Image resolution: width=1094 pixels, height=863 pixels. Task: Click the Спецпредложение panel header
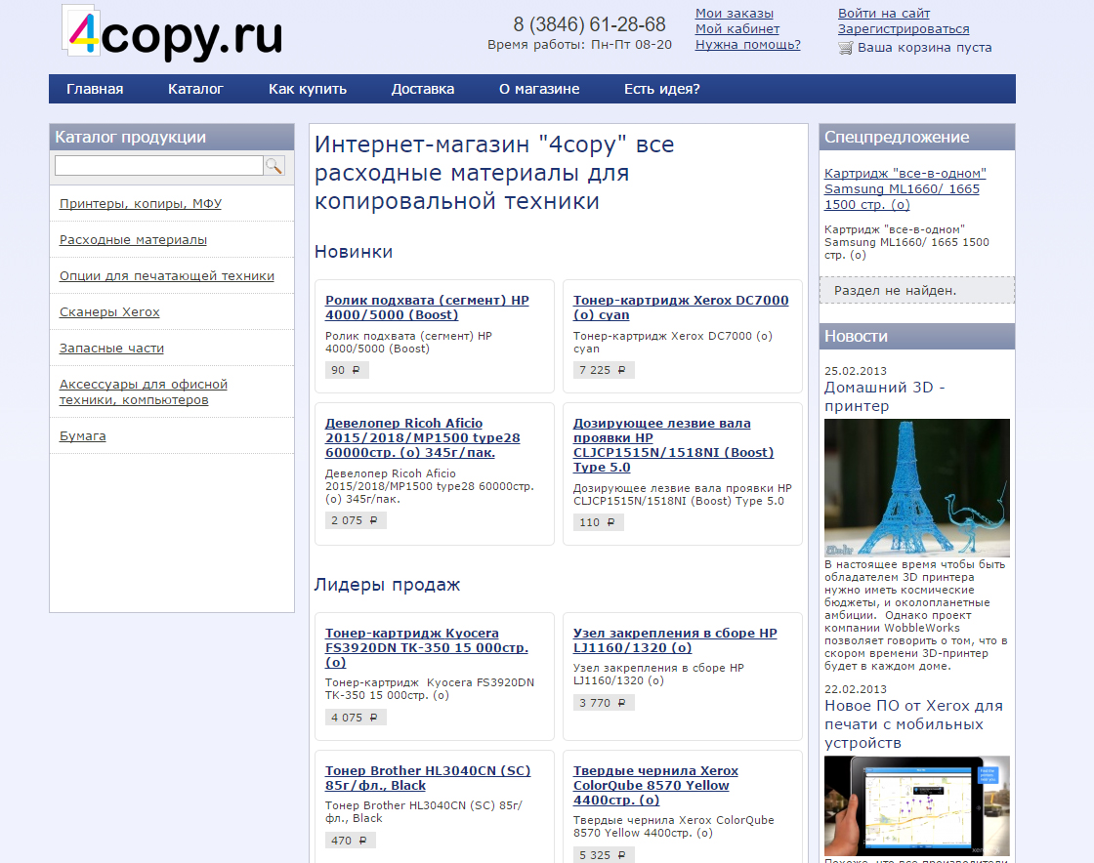point(917,138)
